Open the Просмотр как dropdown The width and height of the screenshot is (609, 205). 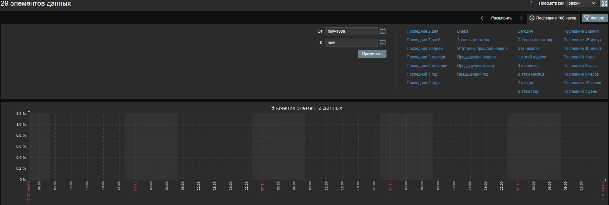click(x=581, y=3)
